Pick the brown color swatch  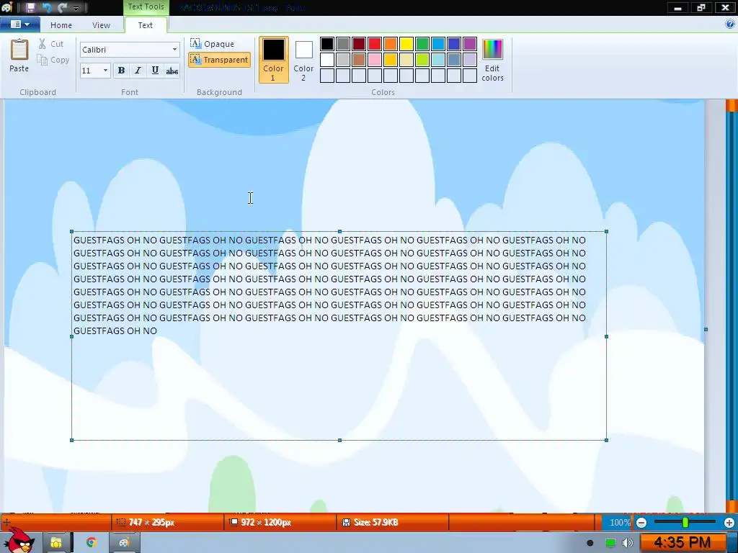coord(359,60)
